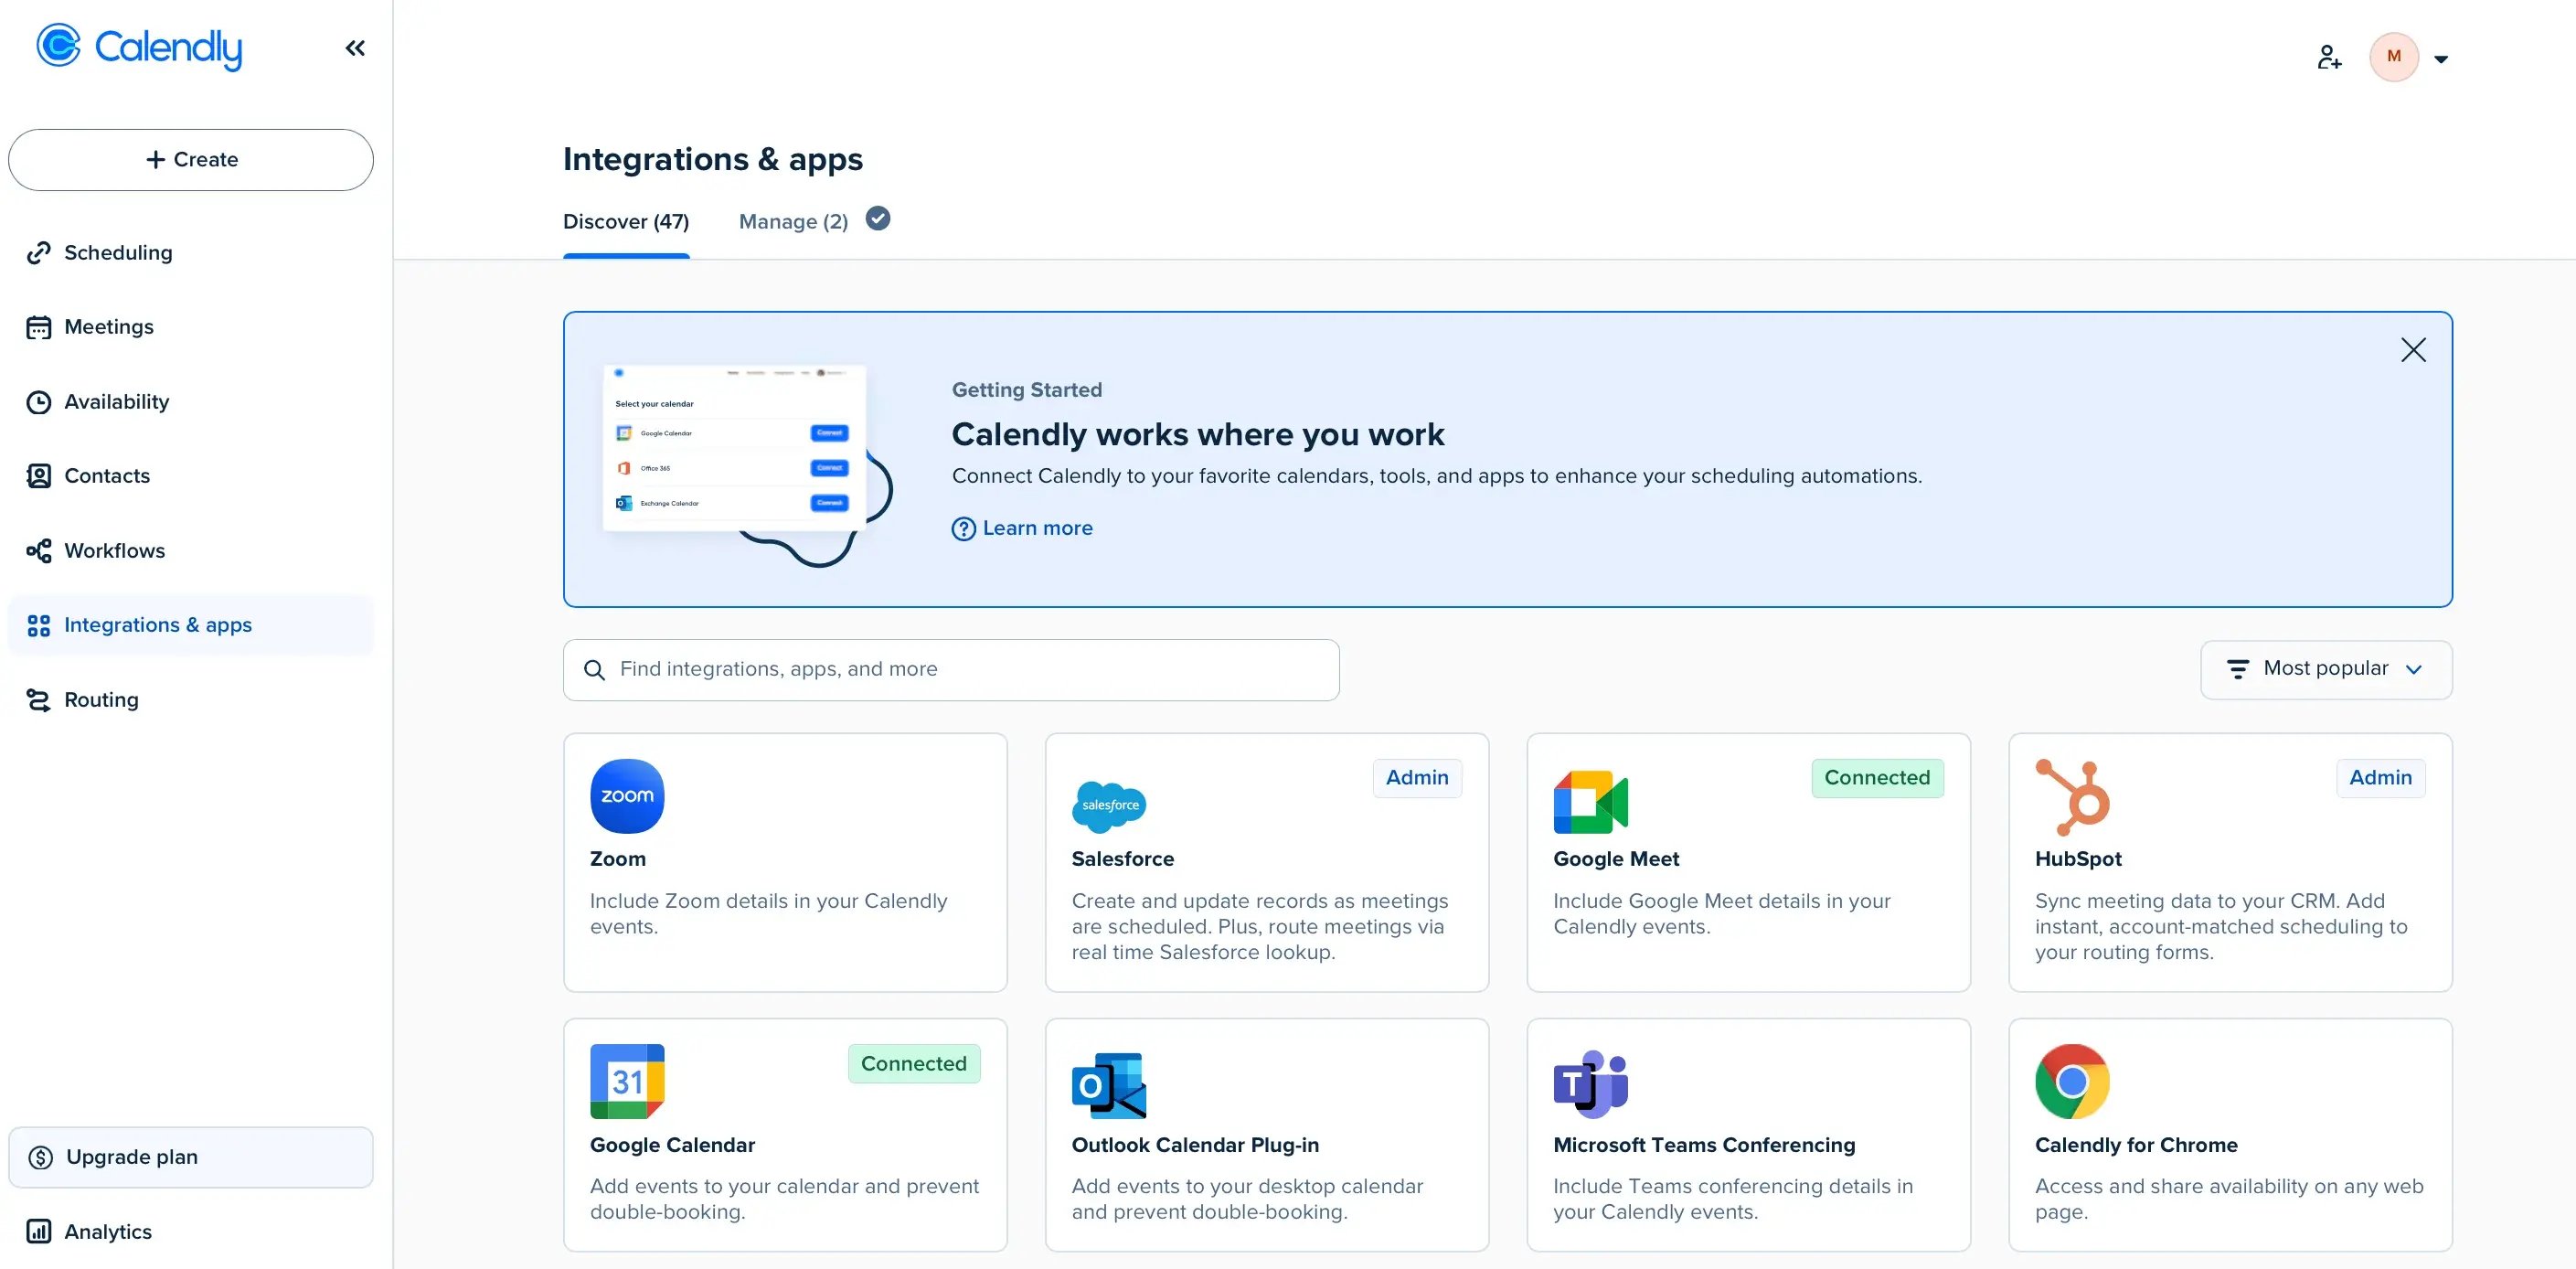Click the Google Calendar icon

[627, 1082]
